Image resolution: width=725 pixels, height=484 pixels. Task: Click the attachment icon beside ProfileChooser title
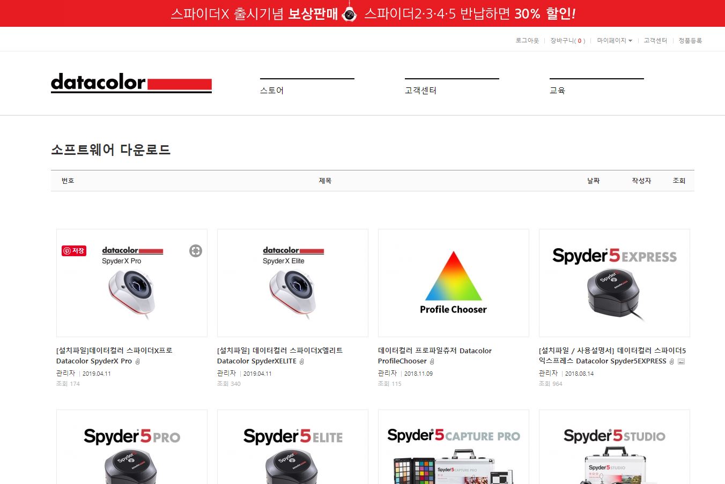point(432,361)
